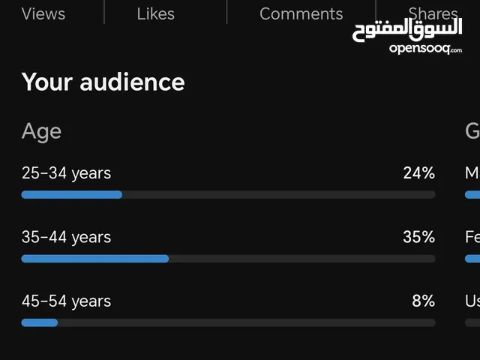Open the Shares metric tab

(x=433, y=13)
